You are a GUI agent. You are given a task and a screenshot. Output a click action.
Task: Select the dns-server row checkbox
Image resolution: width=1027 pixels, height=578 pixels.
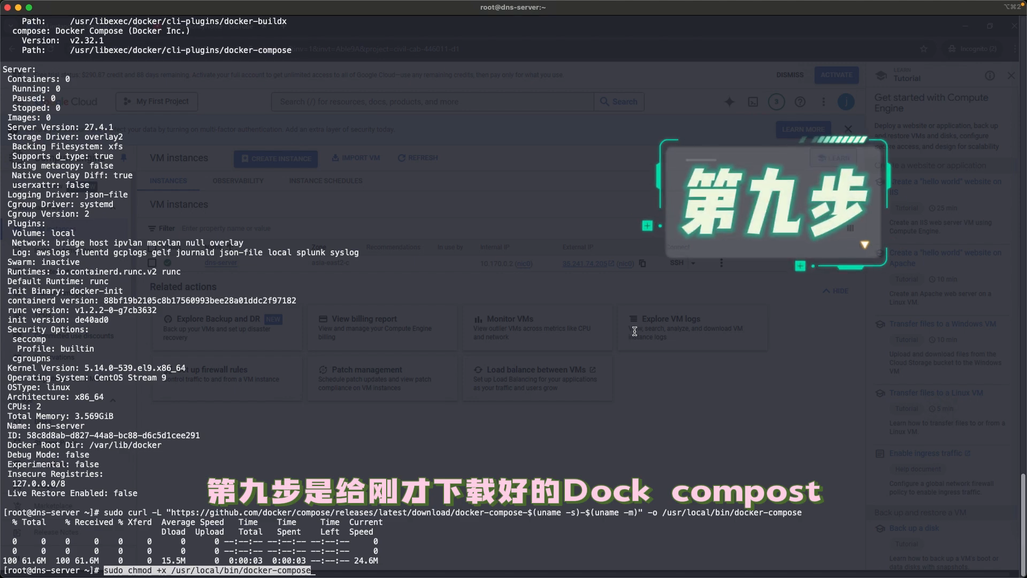[x=152, y=263]
